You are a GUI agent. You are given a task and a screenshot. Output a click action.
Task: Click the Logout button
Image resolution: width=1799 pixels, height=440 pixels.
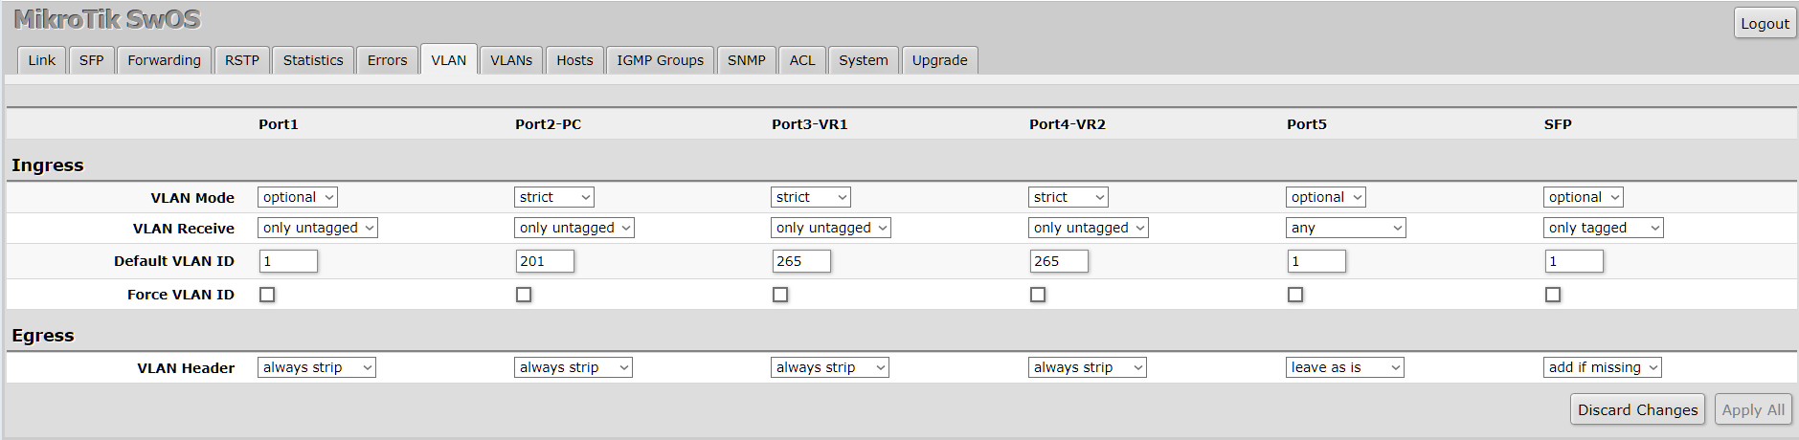(1764, 23)
